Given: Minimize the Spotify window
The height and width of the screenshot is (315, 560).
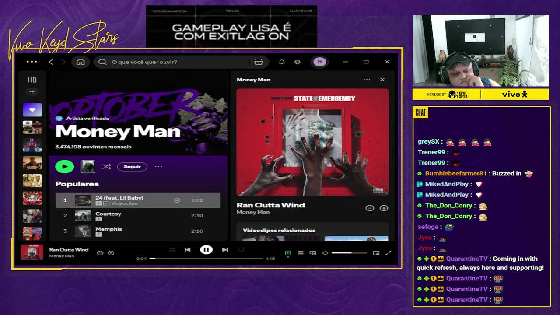Looking at the screenshot, I should pyautogui.click(x=345, y=62).
